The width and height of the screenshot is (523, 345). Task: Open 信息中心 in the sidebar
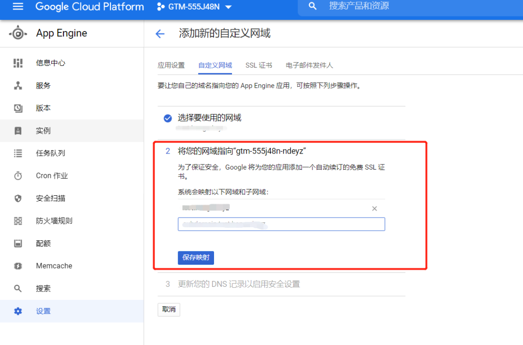[x=51, y=63]
